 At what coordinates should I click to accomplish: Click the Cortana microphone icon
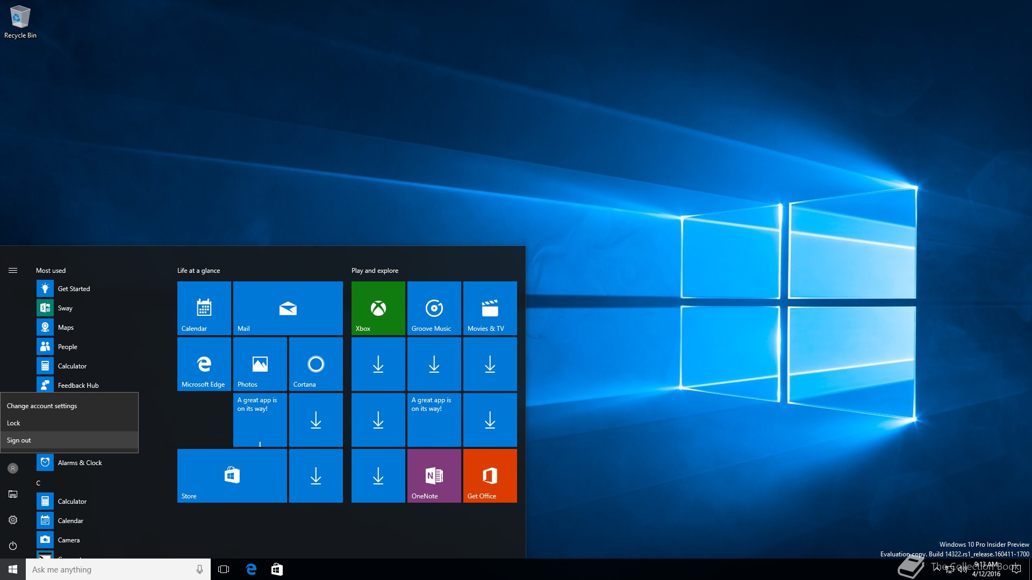[199, 569]
